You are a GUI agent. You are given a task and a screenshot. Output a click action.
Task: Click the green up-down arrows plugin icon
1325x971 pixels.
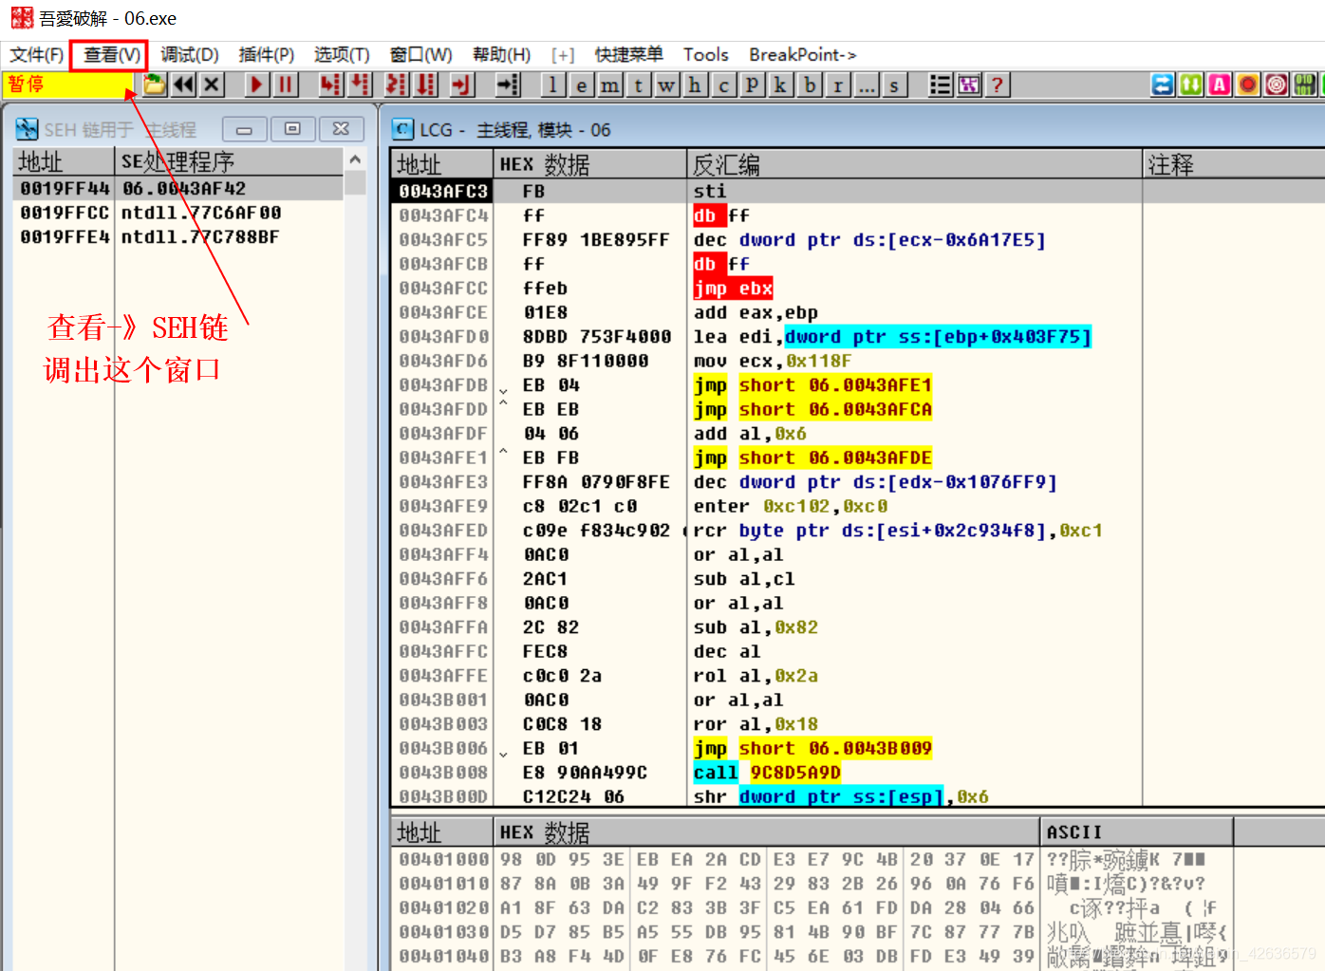pyautogui.click(x=1191, y=85)
